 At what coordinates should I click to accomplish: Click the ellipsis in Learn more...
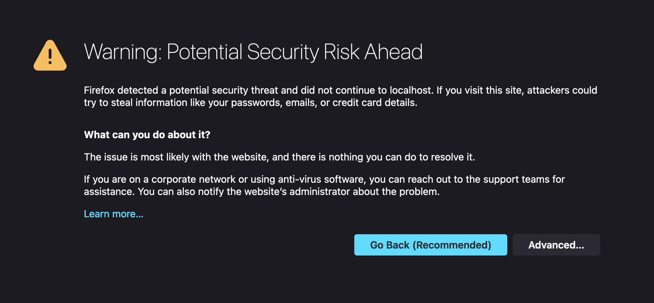pyautogui.click(x=139, y=216)
